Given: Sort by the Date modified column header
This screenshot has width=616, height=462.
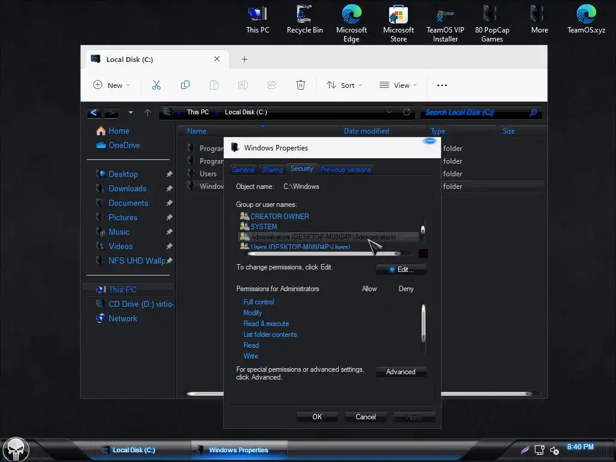Looking at the screenshot, I should pyautogui.click(x=366, y=131).
